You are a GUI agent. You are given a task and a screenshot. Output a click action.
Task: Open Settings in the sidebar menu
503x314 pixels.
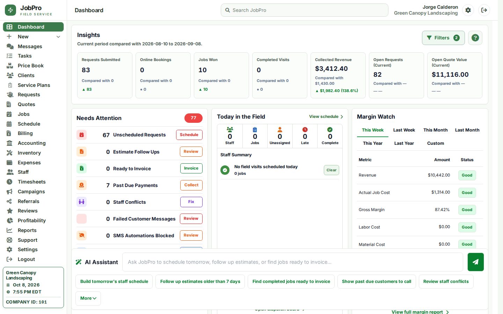pyautogui.click(x=33, y=249)
